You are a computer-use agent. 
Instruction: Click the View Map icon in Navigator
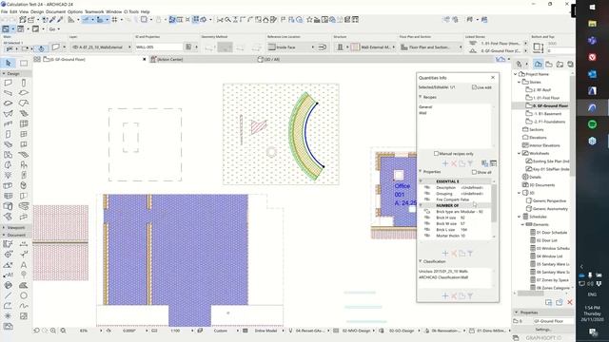(x=549, y=64)
